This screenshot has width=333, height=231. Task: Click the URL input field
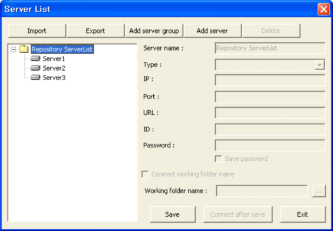[270, 113]
